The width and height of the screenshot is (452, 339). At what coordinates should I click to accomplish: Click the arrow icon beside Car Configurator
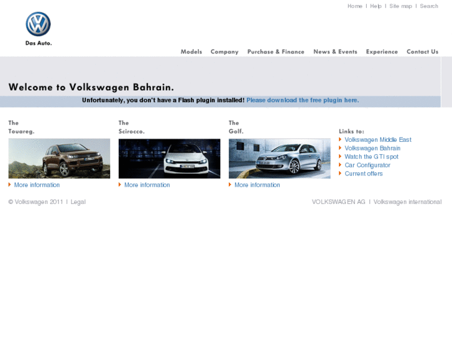tap(340, 165)
